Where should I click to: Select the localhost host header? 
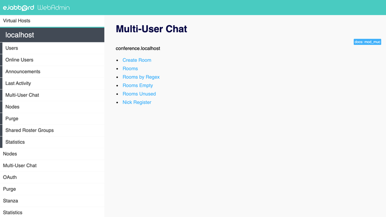coord(52,35)
